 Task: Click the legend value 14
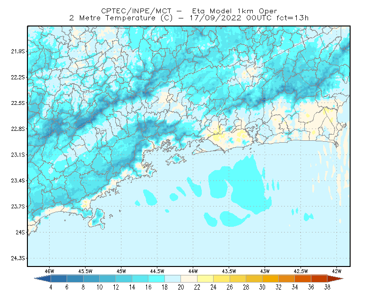tap(132, 287)
